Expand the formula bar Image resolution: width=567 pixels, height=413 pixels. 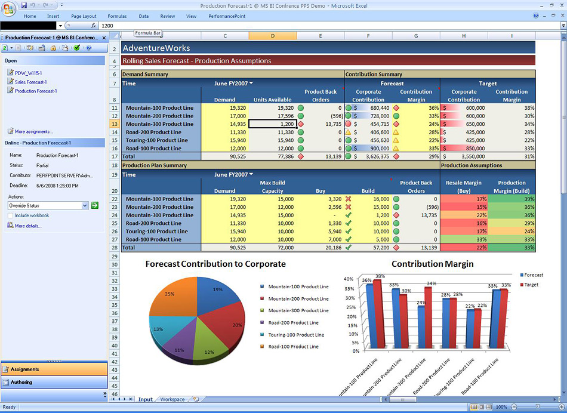(563, 26)
